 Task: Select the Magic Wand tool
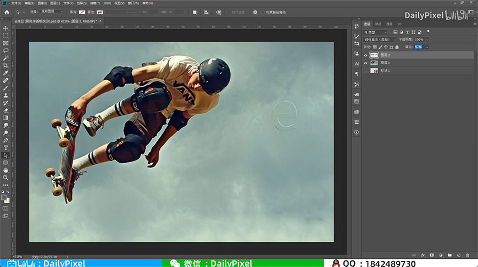[x=5, y=58]
